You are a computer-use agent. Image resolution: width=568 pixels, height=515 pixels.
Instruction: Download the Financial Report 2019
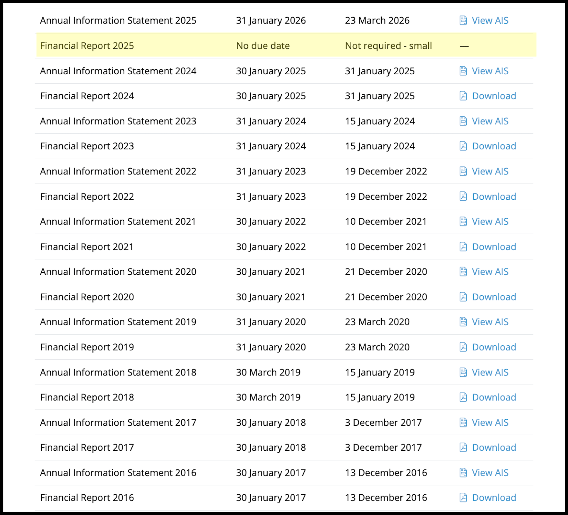pos(494,347)
